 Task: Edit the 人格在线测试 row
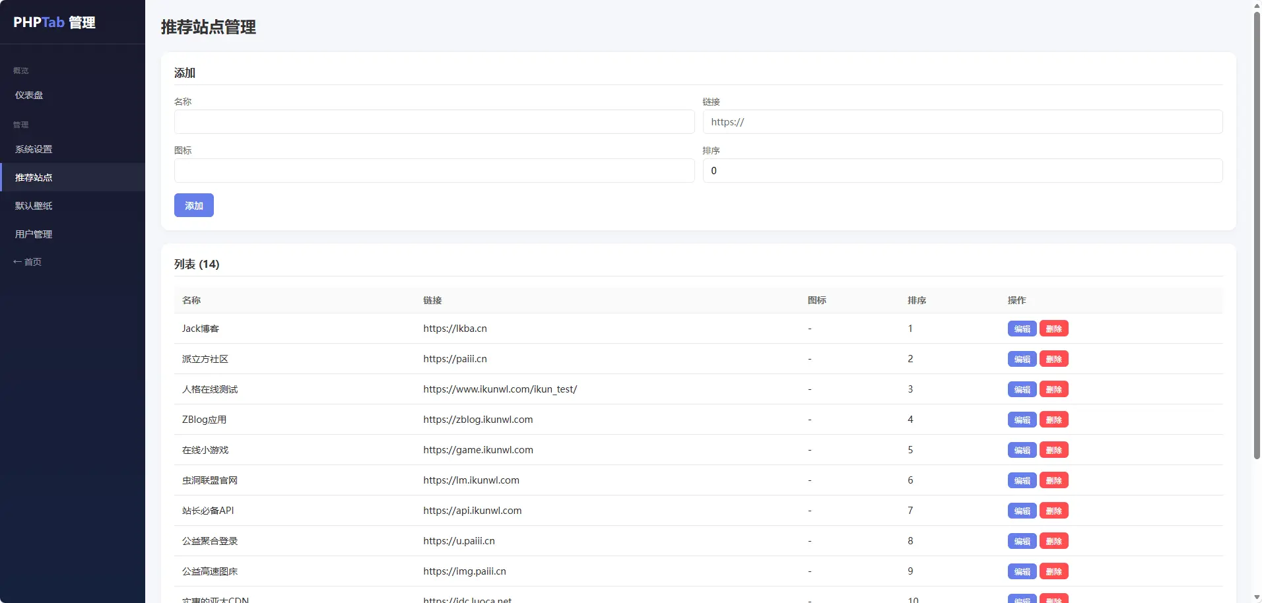click(x=1022, y=389)
